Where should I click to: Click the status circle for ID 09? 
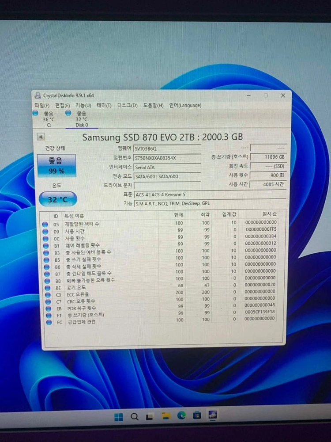coord(45,232)
